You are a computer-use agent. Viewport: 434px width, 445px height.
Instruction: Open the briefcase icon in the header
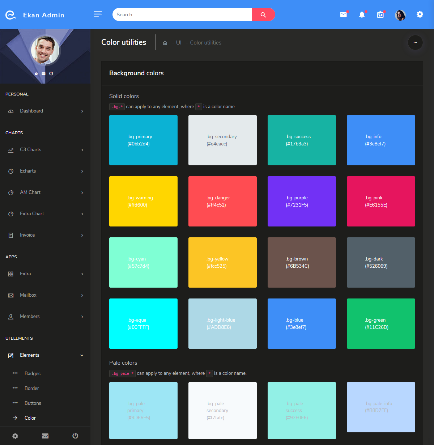pyautogui.click(x=380, y=14)
